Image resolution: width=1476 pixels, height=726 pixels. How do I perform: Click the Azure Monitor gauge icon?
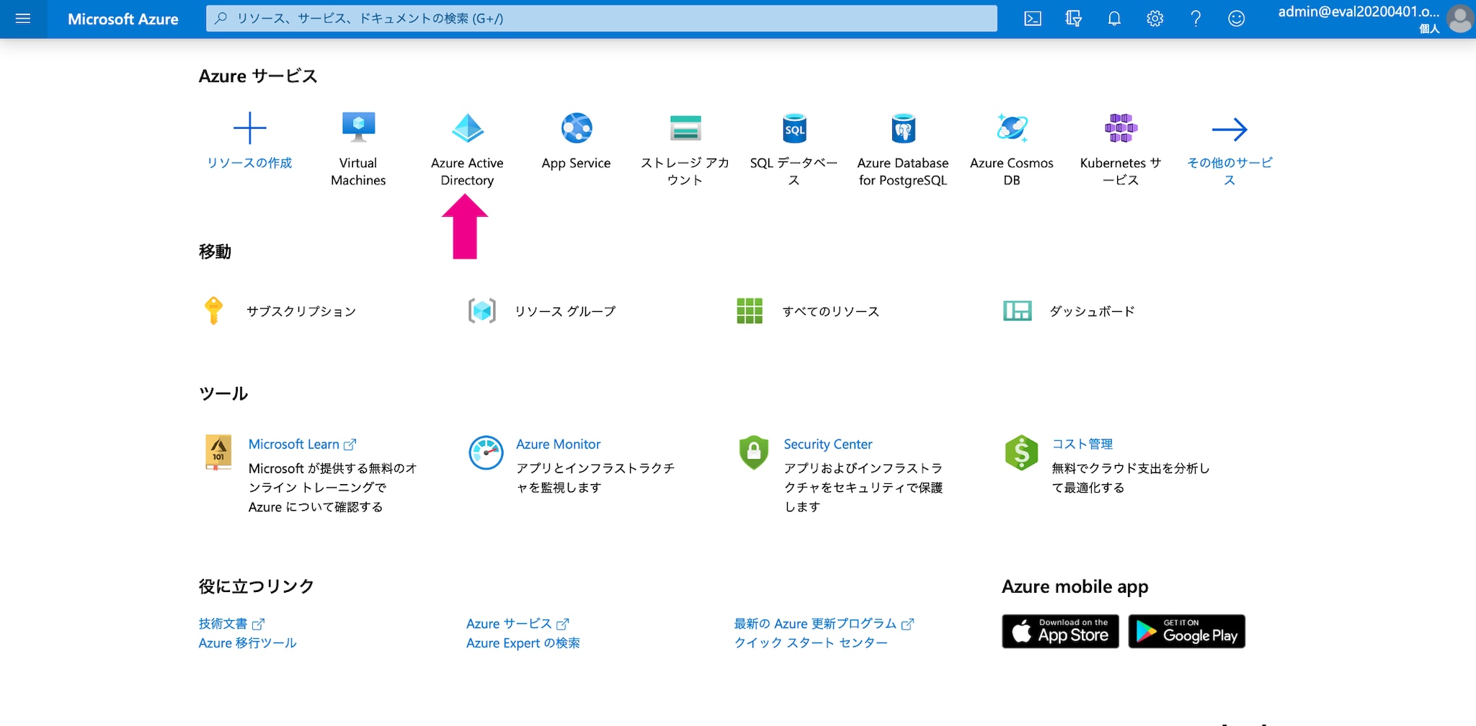(x=486, y=452)
